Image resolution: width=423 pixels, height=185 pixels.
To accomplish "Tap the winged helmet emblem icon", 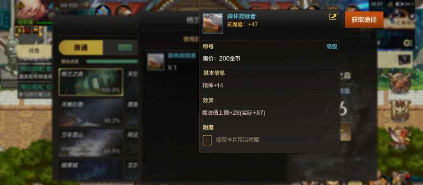I will (x=400, y=111).
